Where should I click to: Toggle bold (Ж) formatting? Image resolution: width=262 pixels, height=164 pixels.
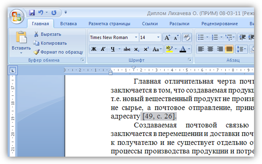click(94, 49)
